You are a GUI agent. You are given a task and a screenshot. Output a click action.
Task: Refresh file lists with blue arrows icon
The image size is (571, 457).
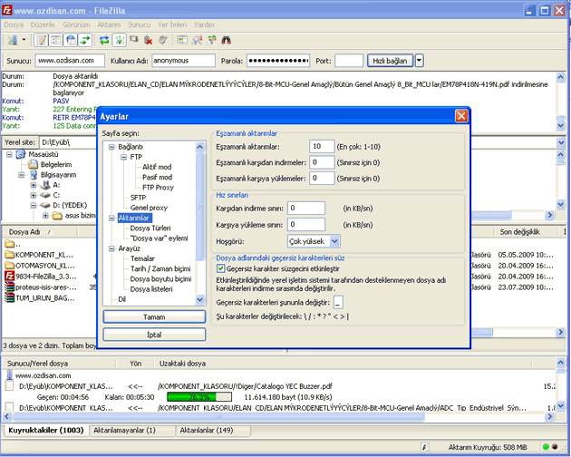click(104, 40)
